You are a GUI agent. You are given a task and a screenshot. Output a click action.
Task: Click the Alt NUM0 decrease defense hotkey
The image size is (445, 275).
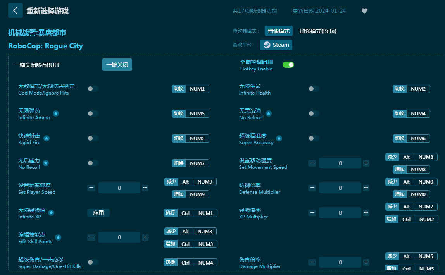(411, 182)
